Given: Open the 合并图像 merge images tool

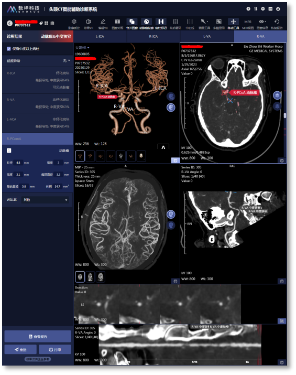Looking at the screenshot, I should pyautogui.click(x=131, y=24).
